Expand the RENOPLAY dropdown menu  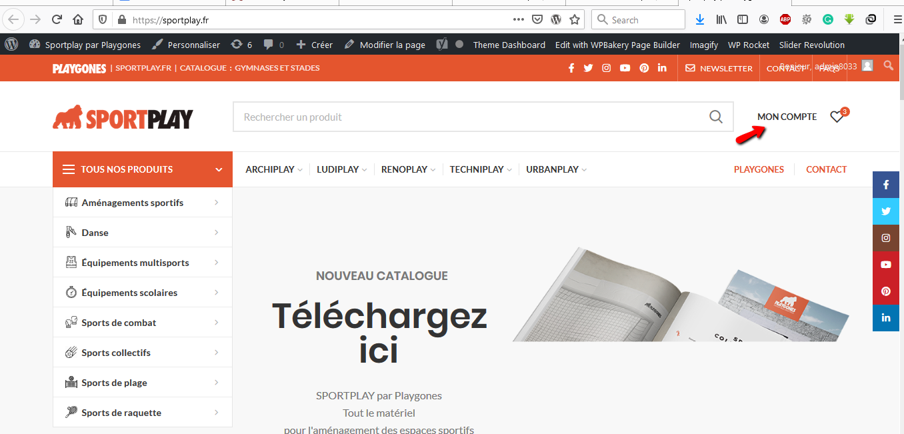tap(409, 169)
